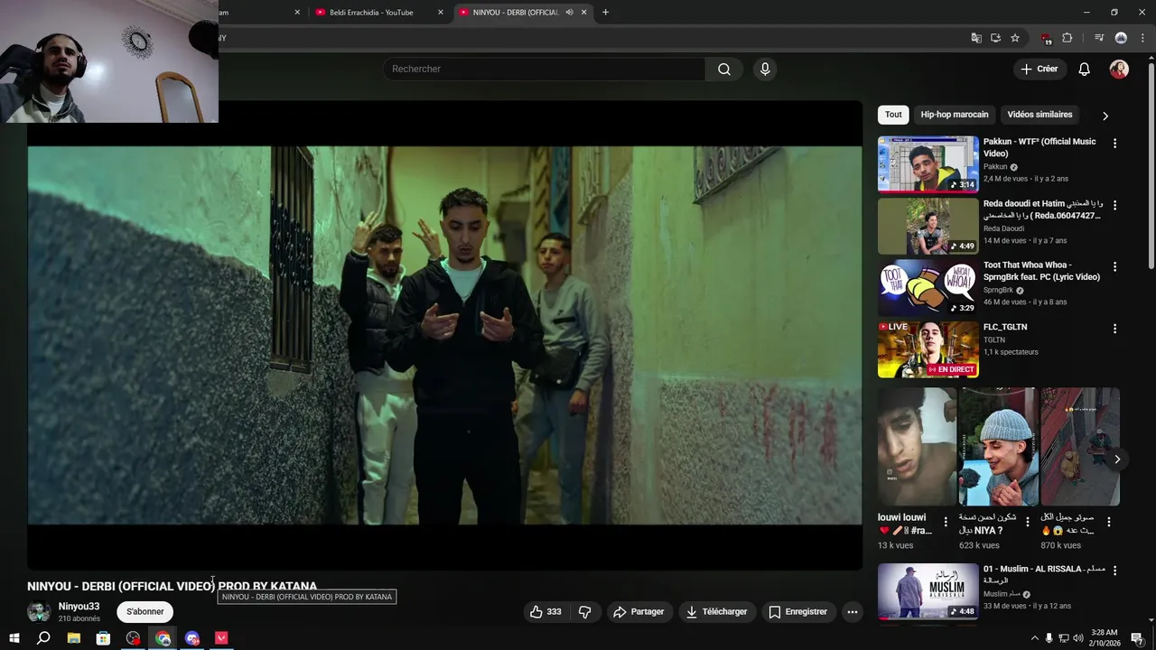Screen dimensions: 1156x650
Task: Open File Explorer from taskbar
Action: pyautogui.click(x=74, y=638)
